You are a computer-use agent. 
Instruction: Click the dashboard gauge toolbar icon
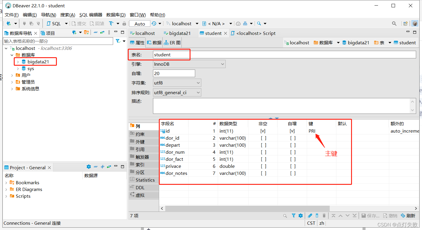238,23
